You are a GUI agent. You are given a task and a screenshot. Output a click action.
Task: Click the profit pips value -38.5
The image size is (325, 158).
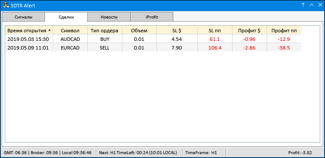(284, 48)
